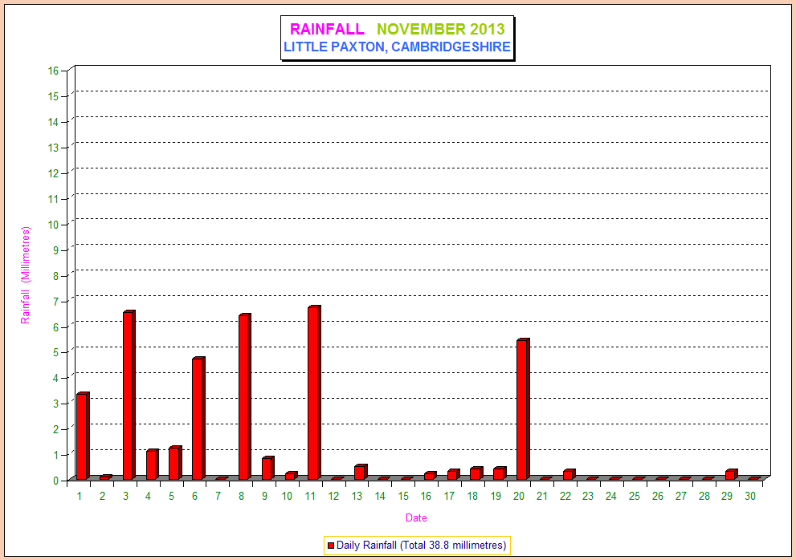
Task: Click the bar for date 19
Action: [500, 473]
